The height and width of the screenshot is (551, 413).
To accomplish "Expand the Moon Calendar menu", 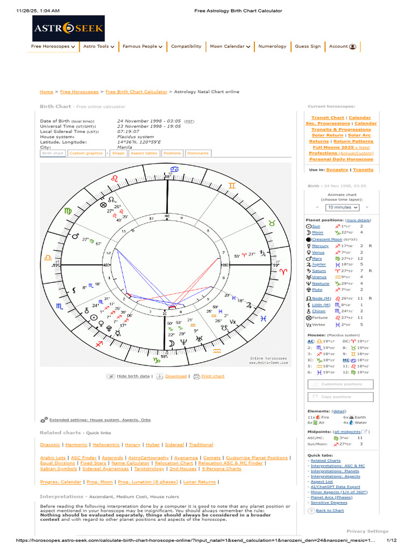I will coord(230,47).
